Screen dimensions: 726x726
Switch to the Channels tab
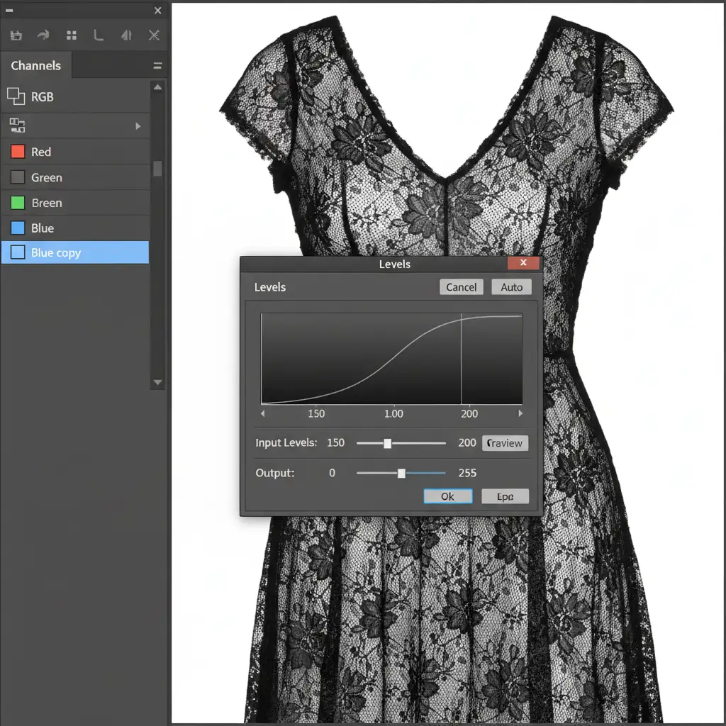coord(36,66)
